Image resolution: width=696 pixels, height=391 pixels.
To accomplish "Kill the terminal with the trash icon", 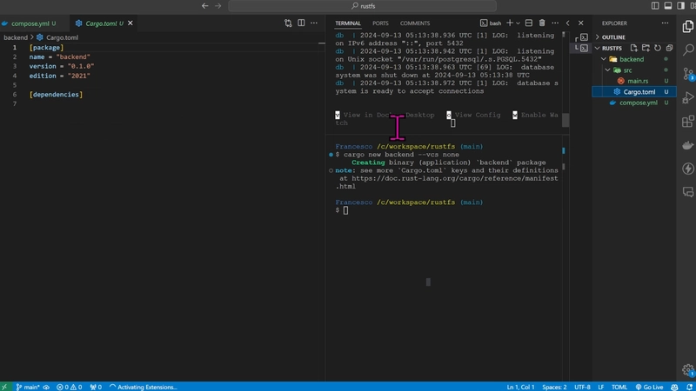I will 542,23.
